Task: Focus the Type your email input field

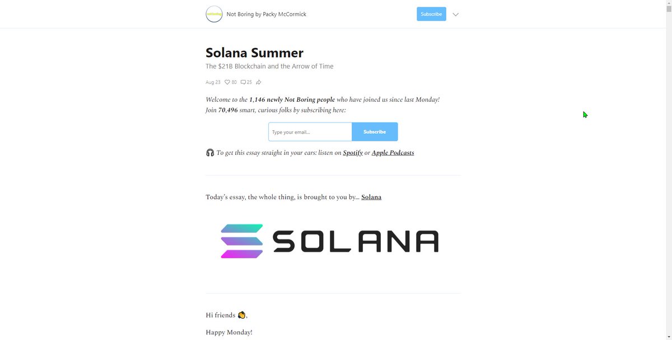Action: click(310, 132)
